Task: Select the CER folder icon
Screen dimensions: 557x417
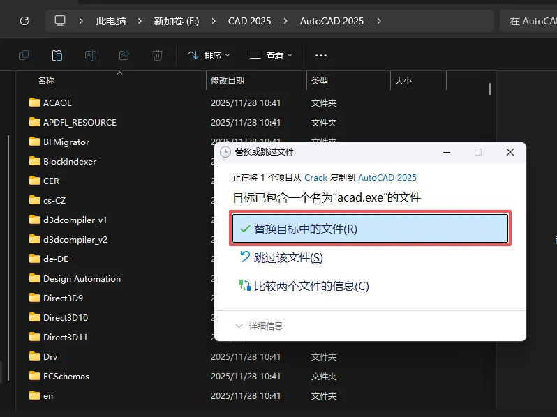Action: coord(34,181)
